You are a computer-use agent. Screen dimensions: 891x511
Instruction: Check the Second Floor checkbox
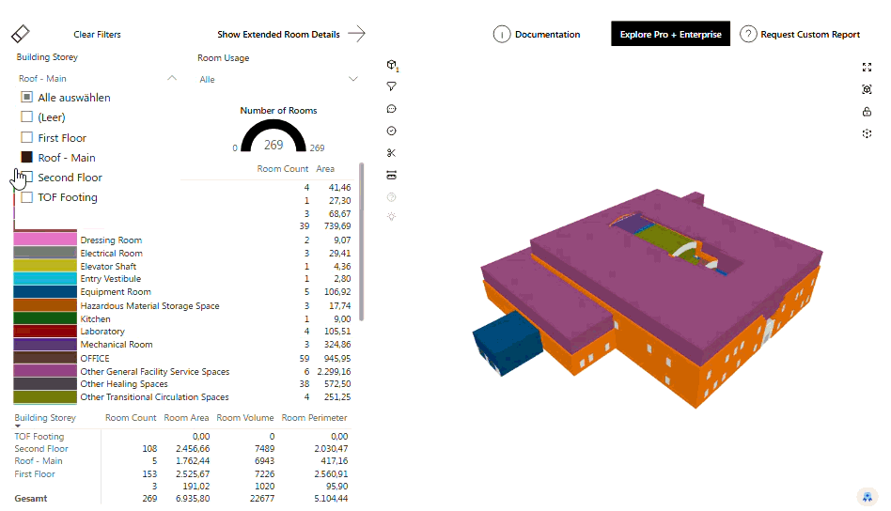click(x=26, y=178)
